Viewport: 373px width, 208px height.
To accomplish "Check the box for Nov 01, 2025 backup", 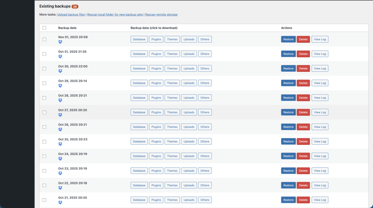I will tap(44, 39).
